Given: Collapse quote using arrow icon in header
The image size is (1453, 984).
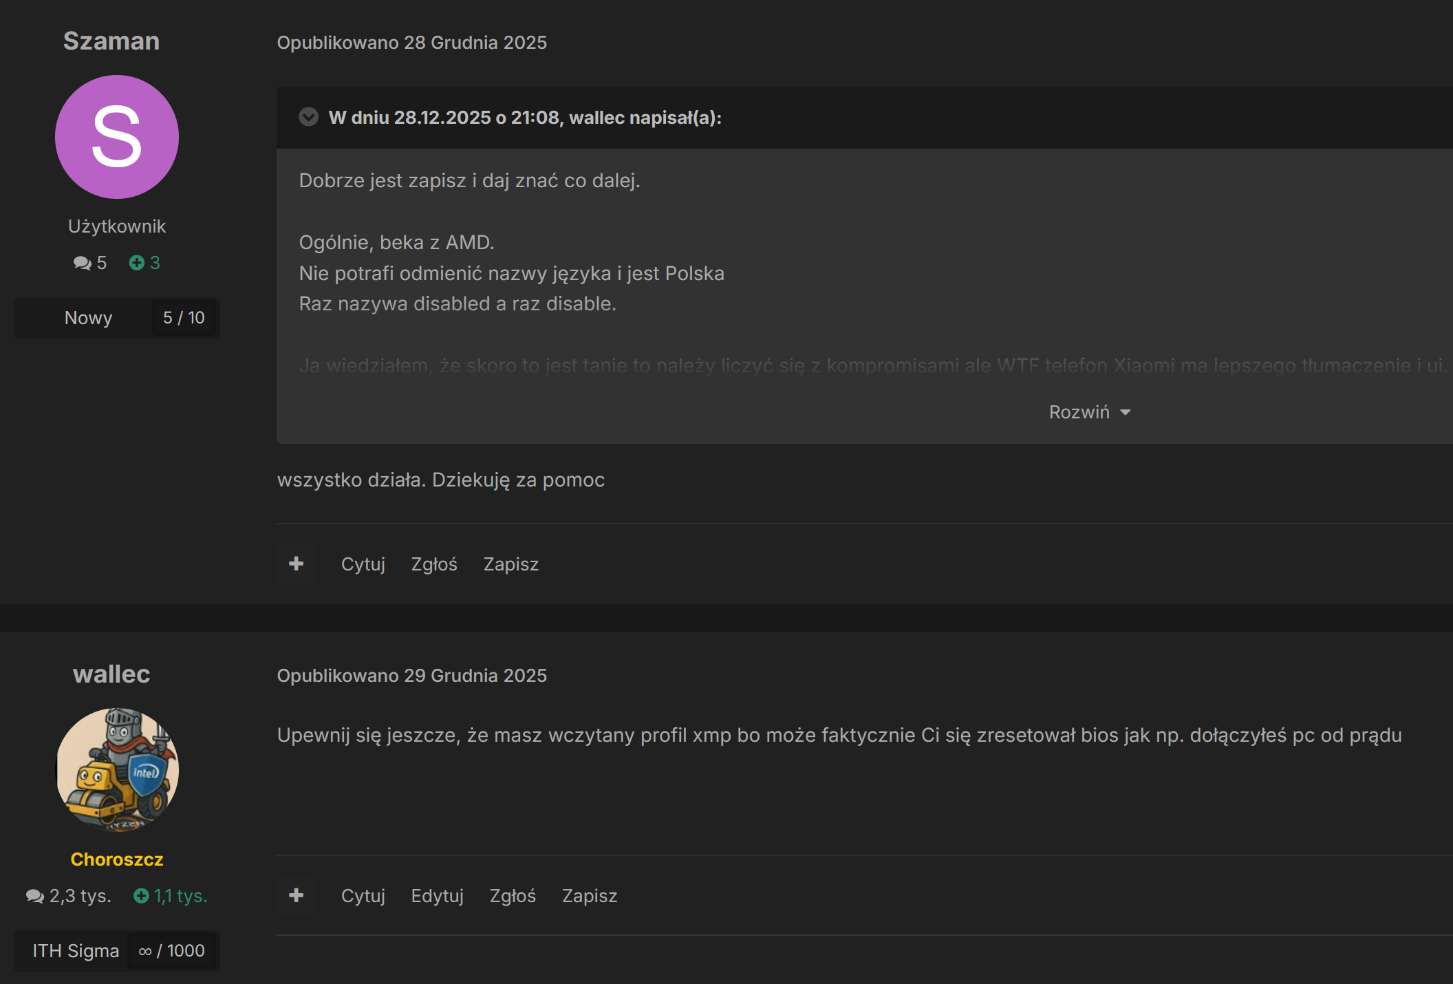Looking at the screenshot, I should point(308,117).
